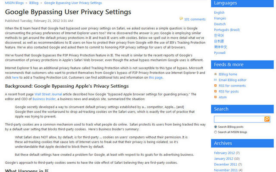Switch language to English
Screen dimensions: 276x172
[219, 12]
